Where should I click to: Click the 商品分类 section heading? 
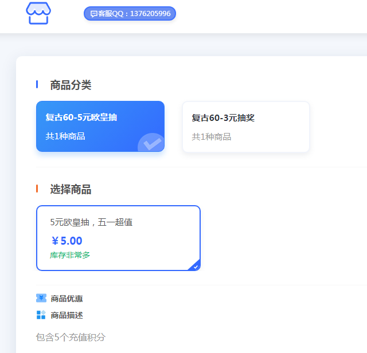pyautogui.click(x=71, y=85)
